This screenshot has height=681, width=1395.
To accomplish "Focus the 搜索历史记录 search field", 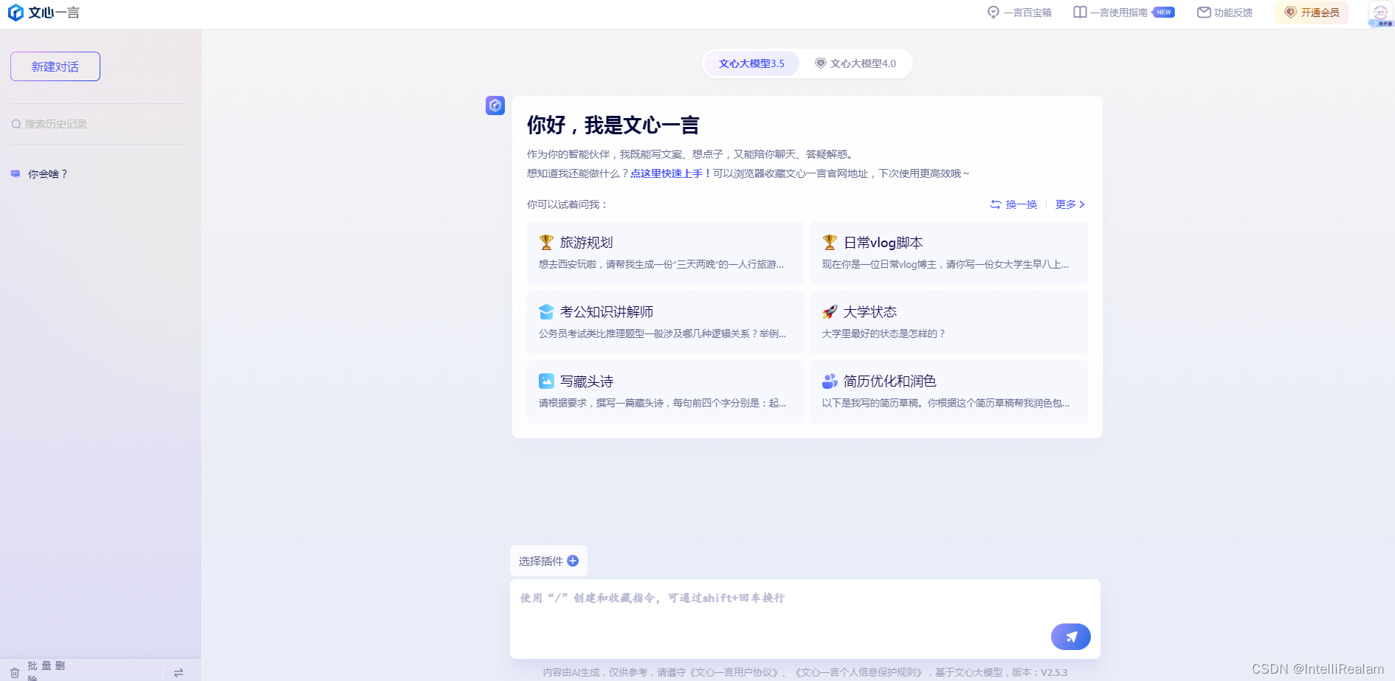I will coord(99,124).
